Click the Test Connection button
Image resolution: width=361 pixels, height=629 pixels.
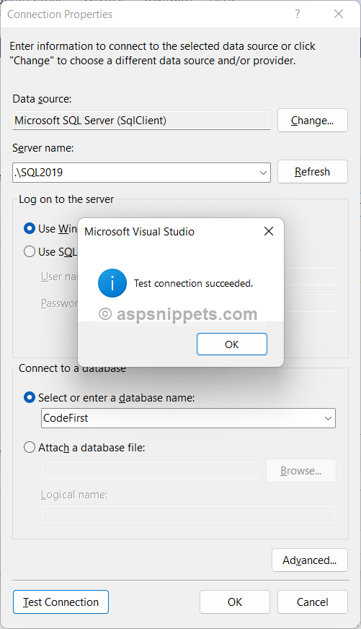point(61,602)
